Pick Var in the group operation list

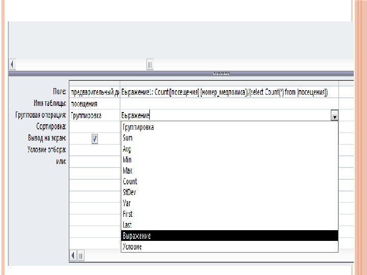click(x=229, y=203)
